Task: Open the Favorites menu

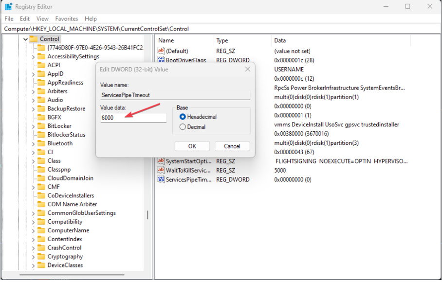Action: tap(67, 18)
